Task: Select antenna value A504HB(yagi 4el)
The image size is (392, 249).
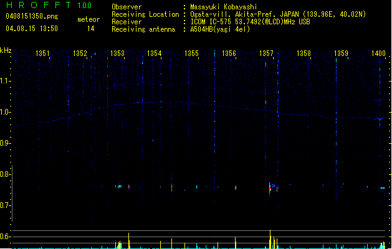Action: pos(220,29)
